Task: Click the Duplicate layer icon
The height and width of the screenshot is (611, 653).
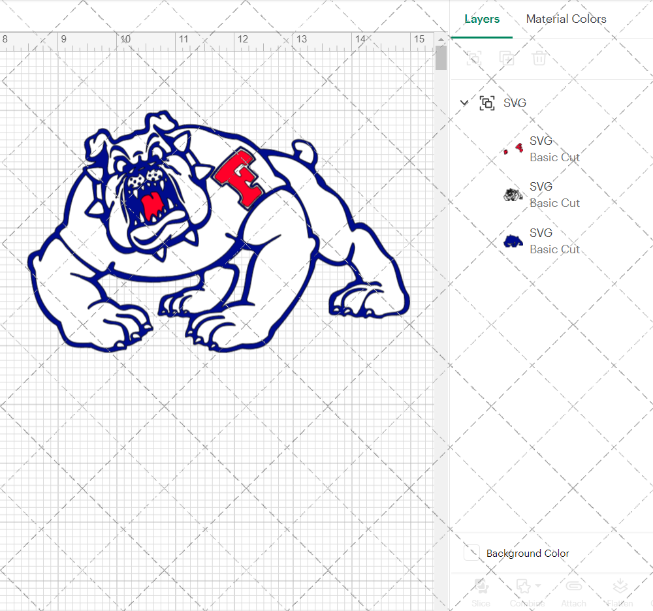Action: 507,58
